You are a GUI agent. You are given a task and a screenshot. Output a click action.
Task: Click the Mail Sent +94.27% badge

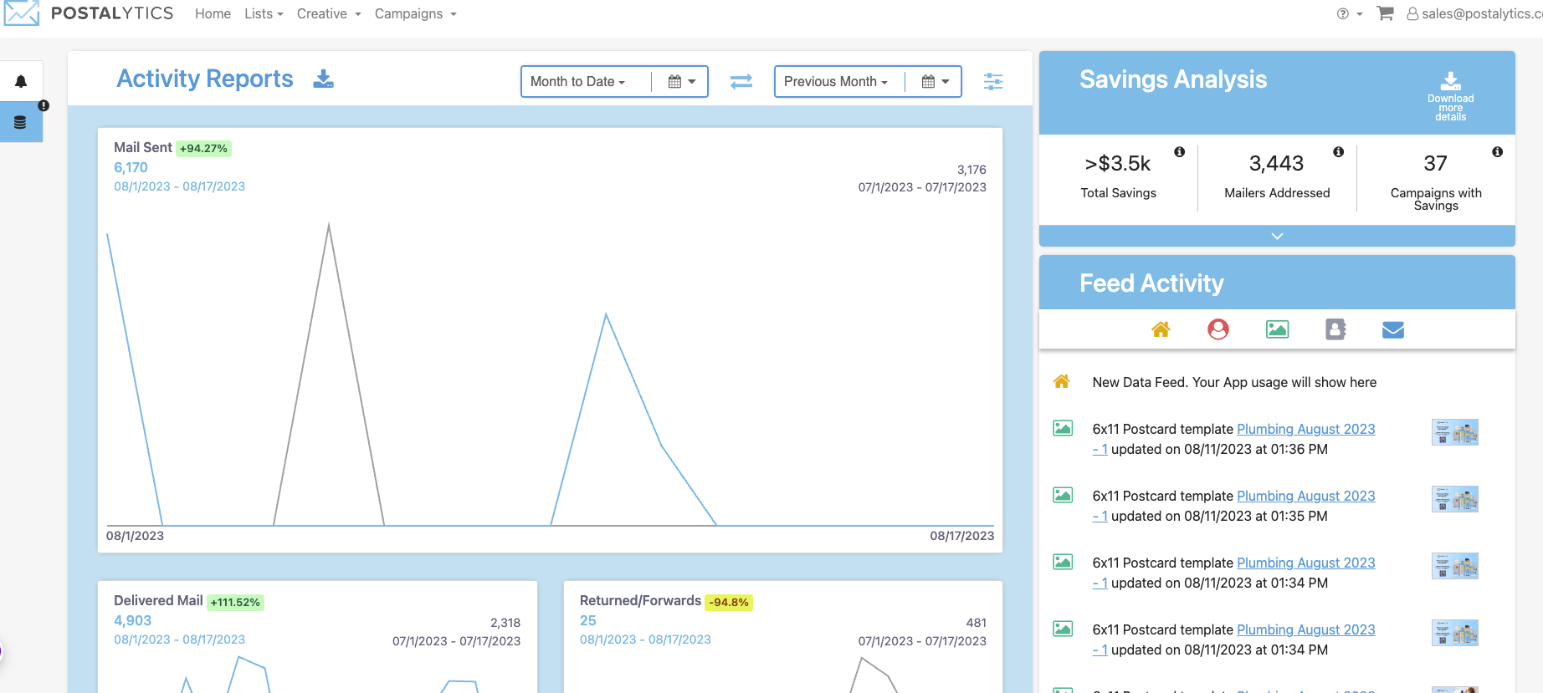[203, 149]
